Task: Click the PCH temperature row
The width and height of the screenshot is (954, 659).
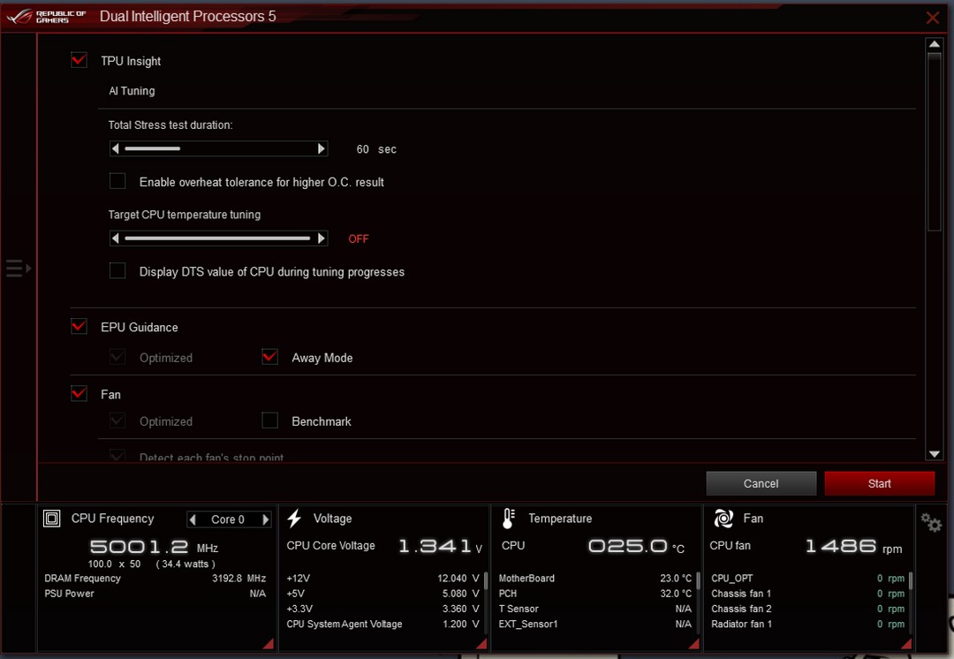Action: click(x=595, y=594)
